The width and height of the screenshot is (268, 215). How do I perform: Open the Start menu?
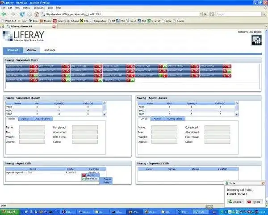pos(9,212)
